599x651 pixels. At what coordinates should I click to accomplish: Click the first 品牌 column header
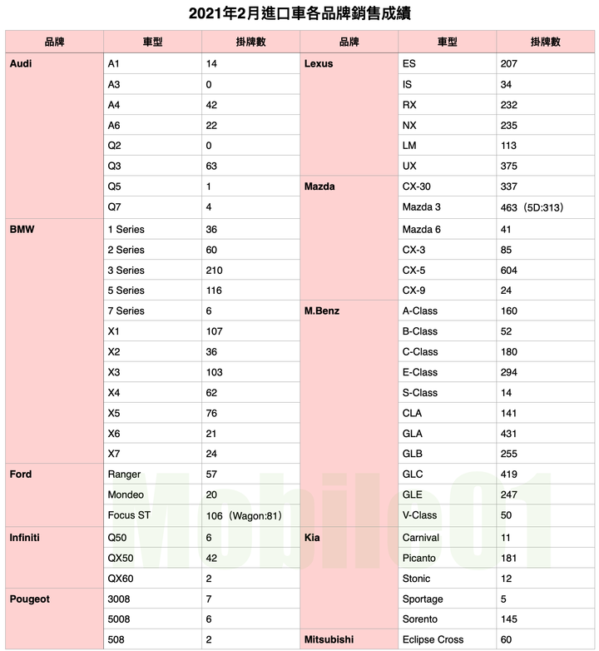(x=54, y=42)
